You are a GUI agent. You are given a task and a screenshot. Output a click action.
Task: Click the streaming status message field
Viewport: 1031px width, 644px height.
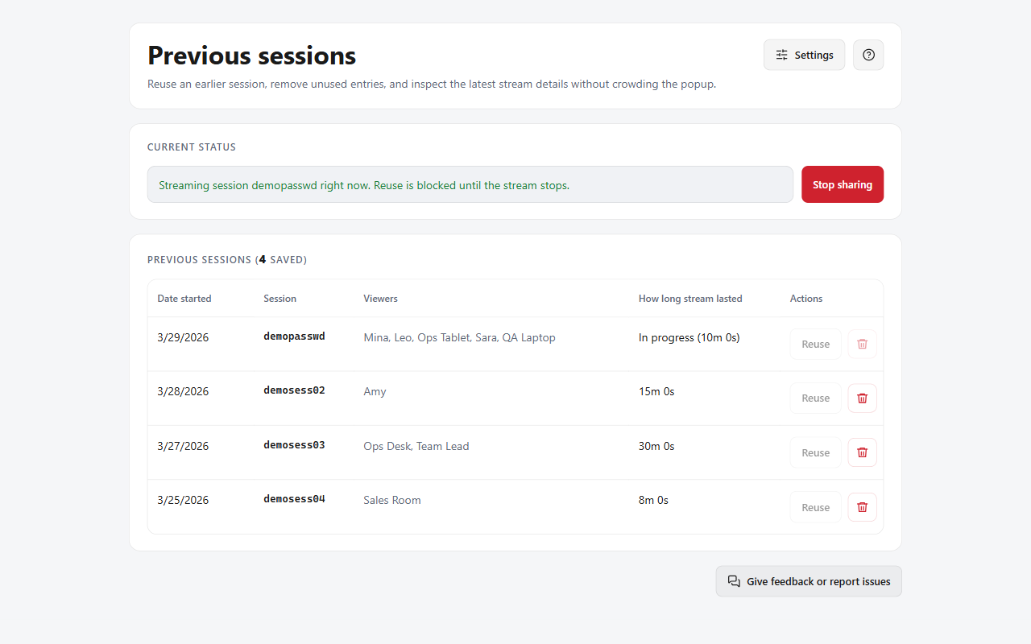[470, 184]
